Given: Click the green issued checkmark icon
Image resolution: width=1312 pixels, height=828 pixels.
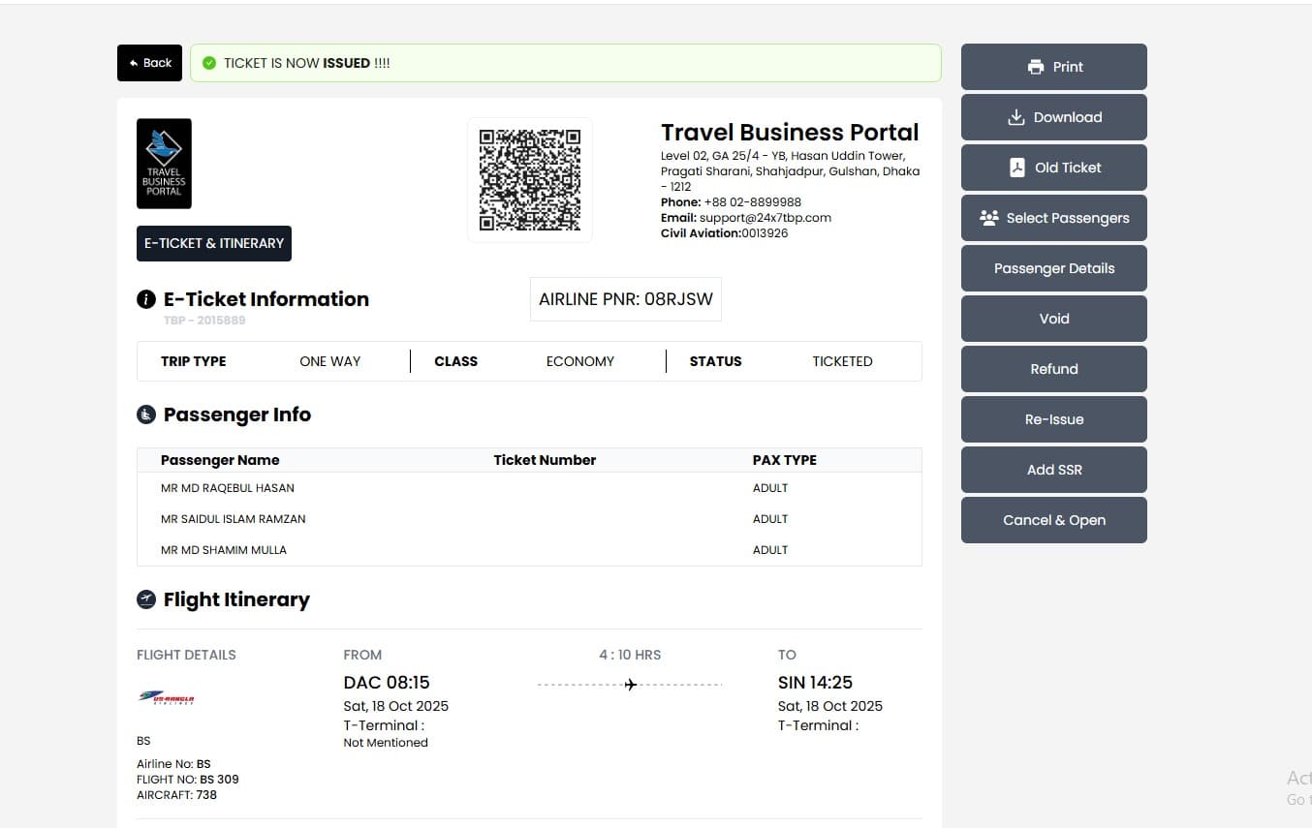Looking at the screenshot, I should coord(209,62).
